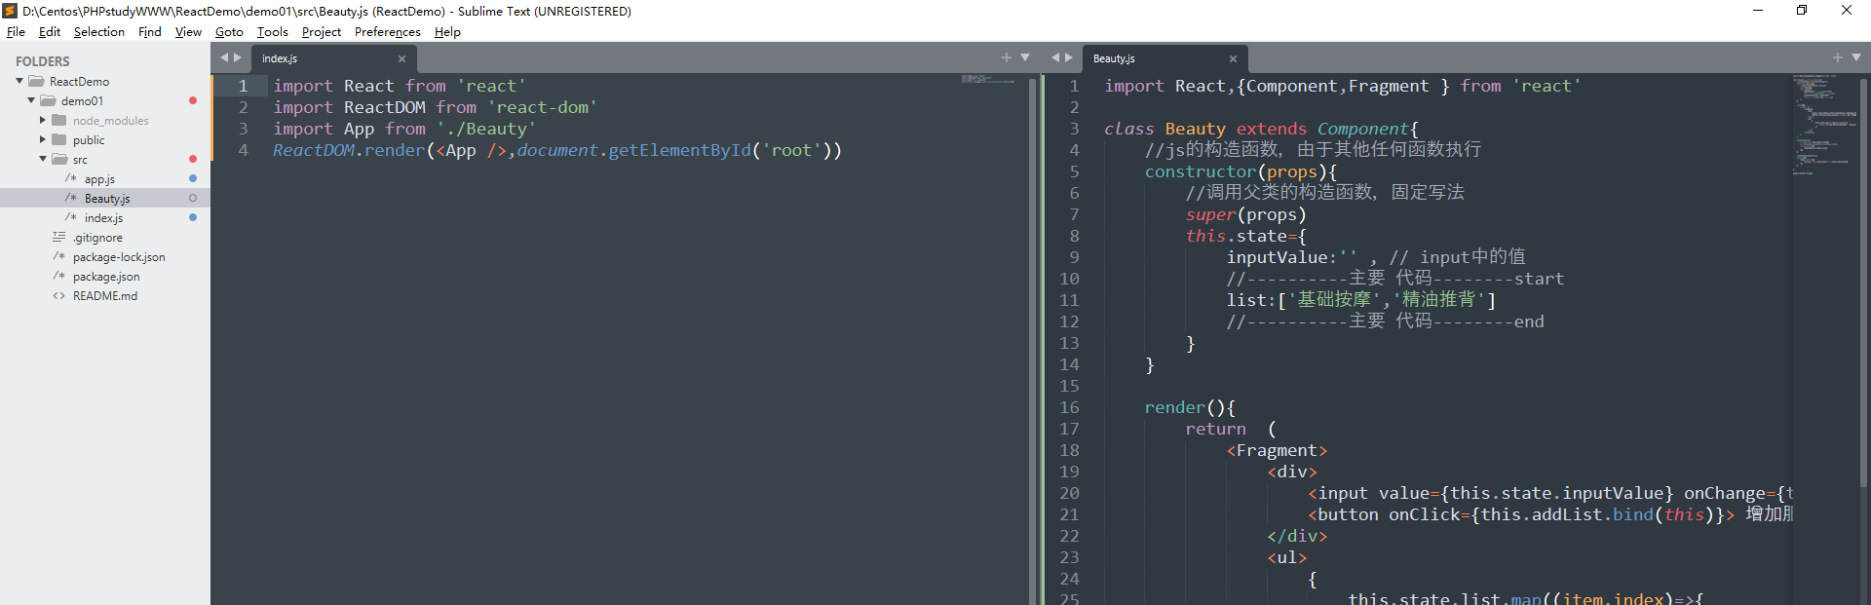Go to previous tab in left pane
The height and width of the screenshot is (605, 1871).
coord(224,57)
